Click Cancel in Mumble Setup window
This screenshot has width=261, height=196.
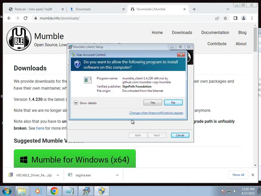(x=180, y=135)
